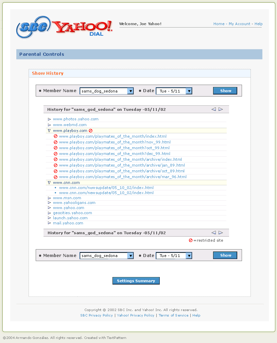This screenshot has width=277, height=343.
Task: Open the bottom Member Name dropdown
Action: [131, 255]
